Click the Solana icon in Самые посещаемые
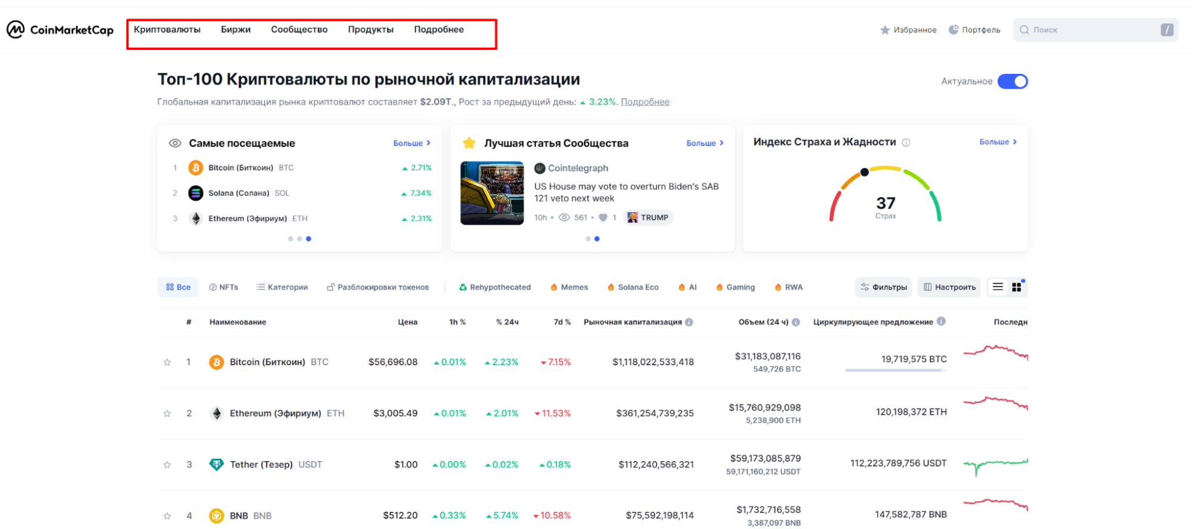This screenshot has height=529, width=1192. pos(196,193)
